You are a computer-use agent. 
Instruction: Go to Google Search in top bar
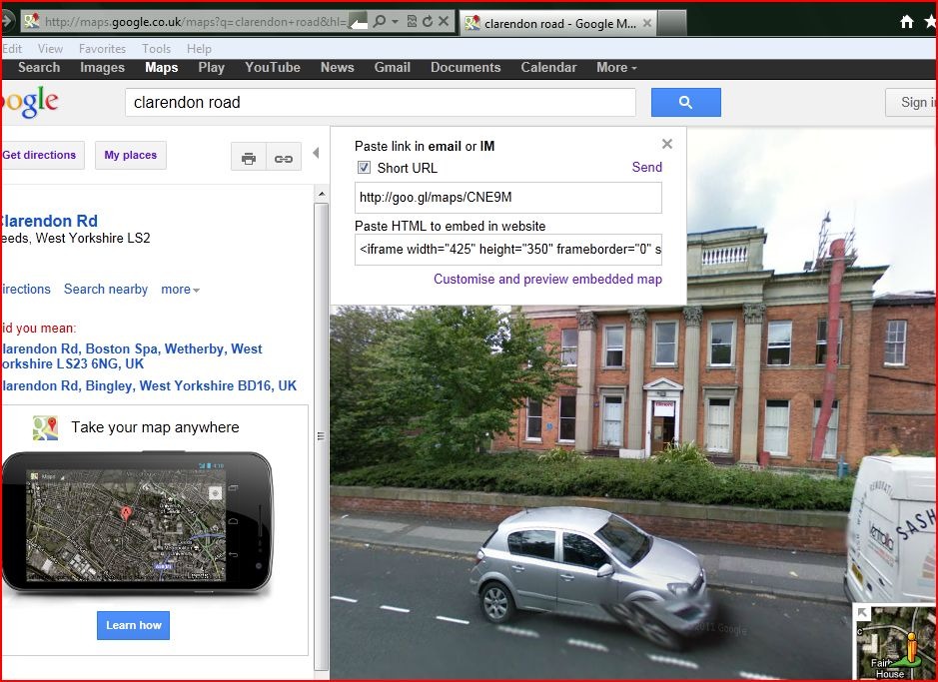[39, 68]
